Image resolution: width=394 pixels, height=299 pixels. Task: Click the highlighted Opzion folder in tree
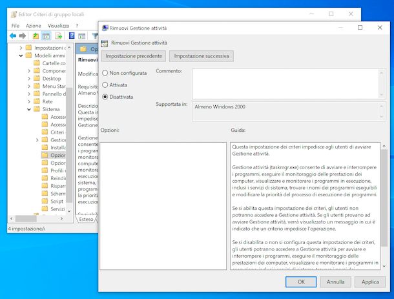pos(54,155)
